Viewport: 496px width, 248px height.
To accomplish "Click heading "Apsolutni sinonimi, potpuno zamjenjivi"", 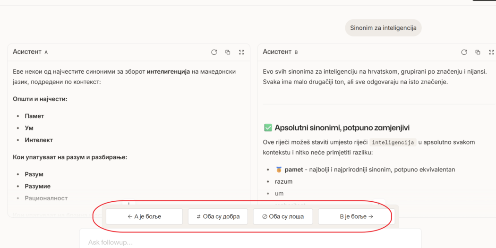I will [342, 128].
